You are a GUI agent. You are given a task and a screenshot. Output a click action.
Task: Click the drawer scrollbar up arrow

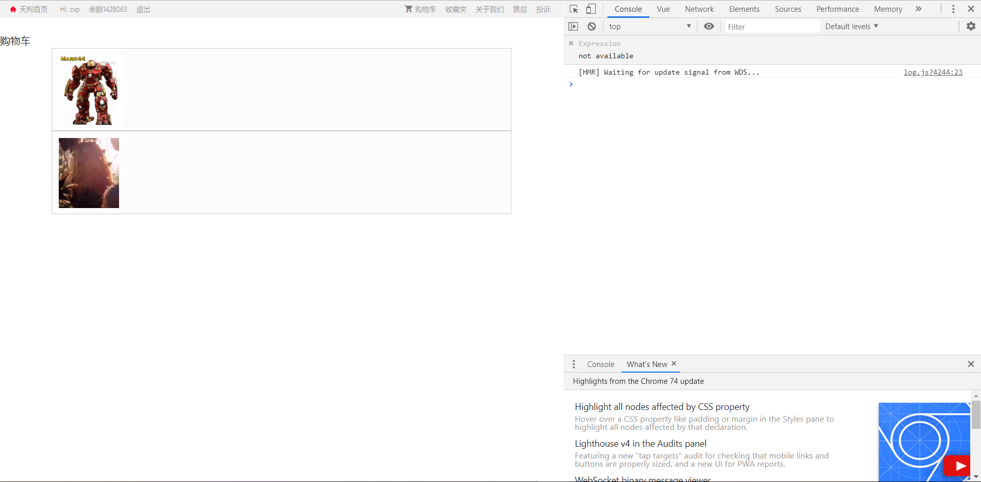point(976,396)
